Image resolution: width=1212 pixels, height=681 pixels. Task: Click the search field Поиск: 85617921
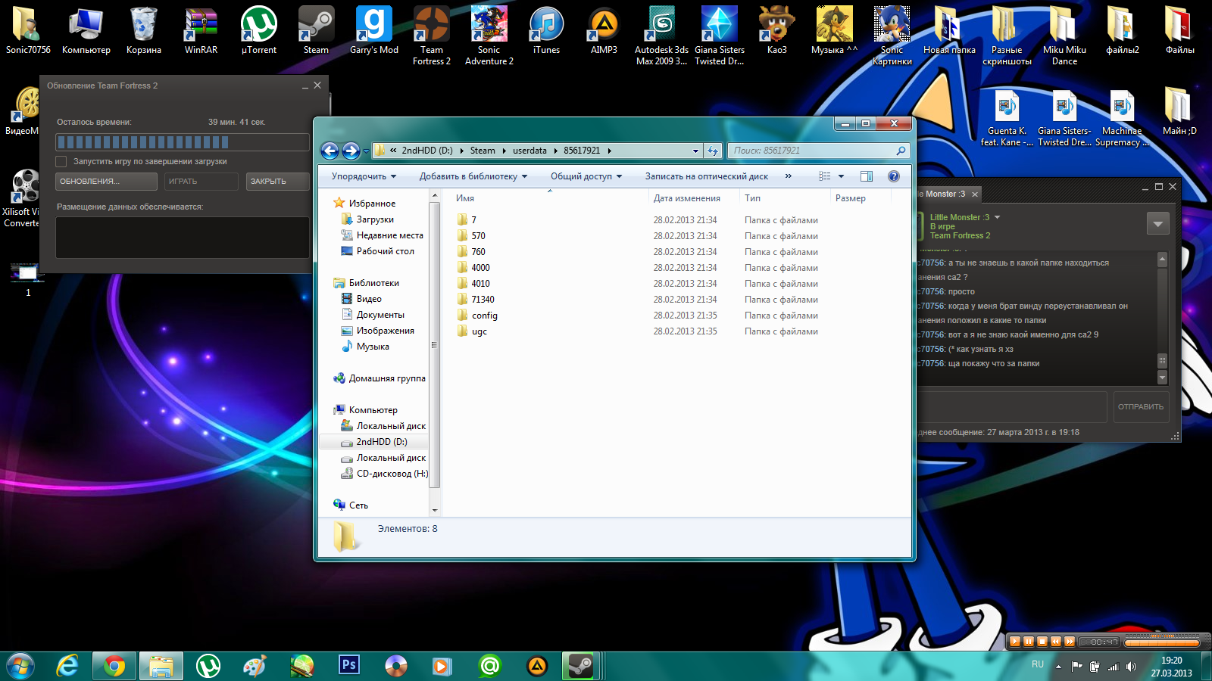811,151
